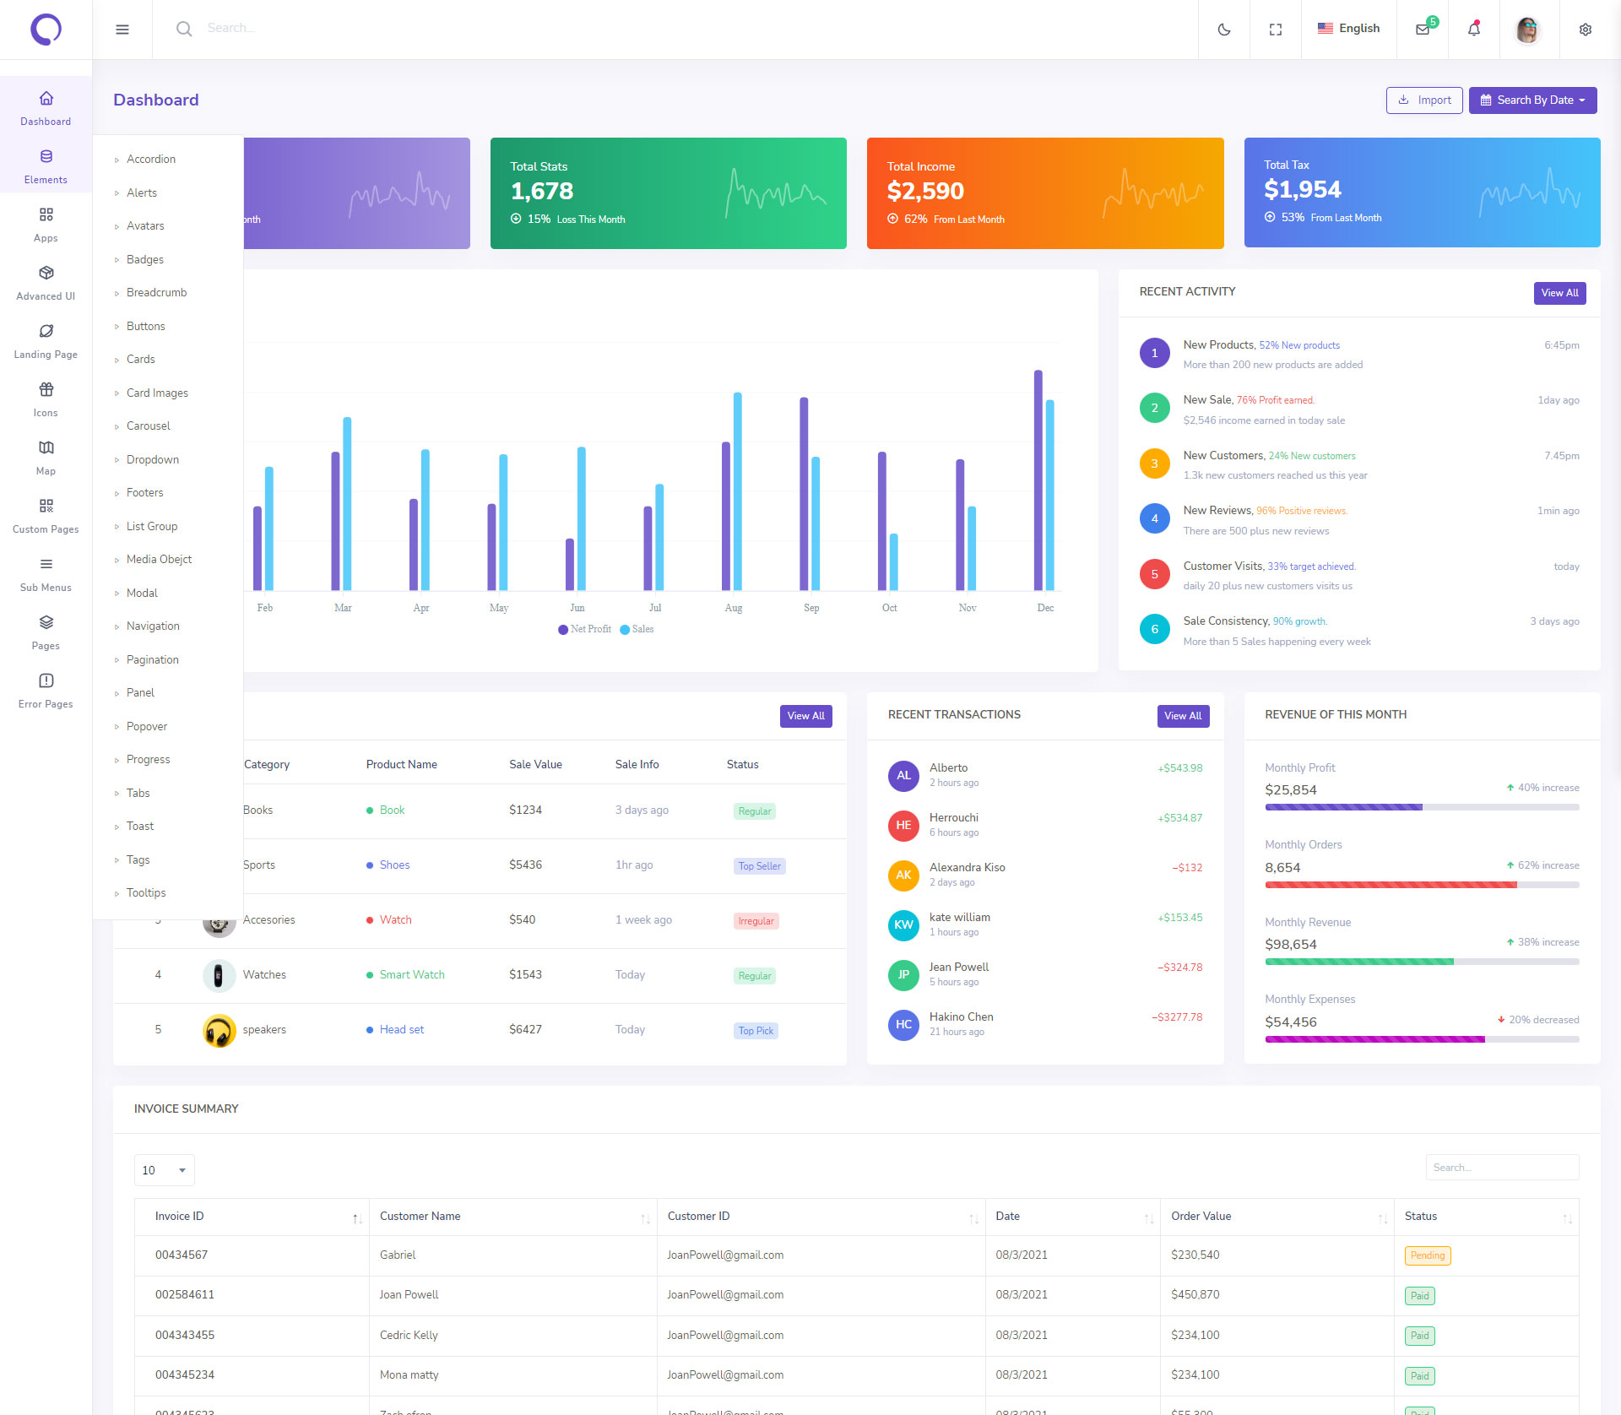
Task: Toggle dark mode moon icon
Action: (x=1224, y=30)
